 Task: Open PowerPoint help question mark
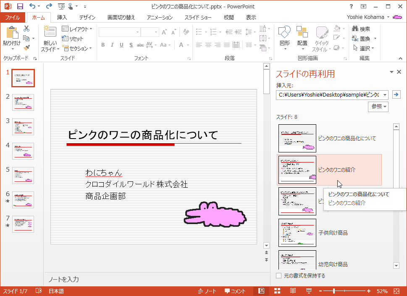point(351,6)
